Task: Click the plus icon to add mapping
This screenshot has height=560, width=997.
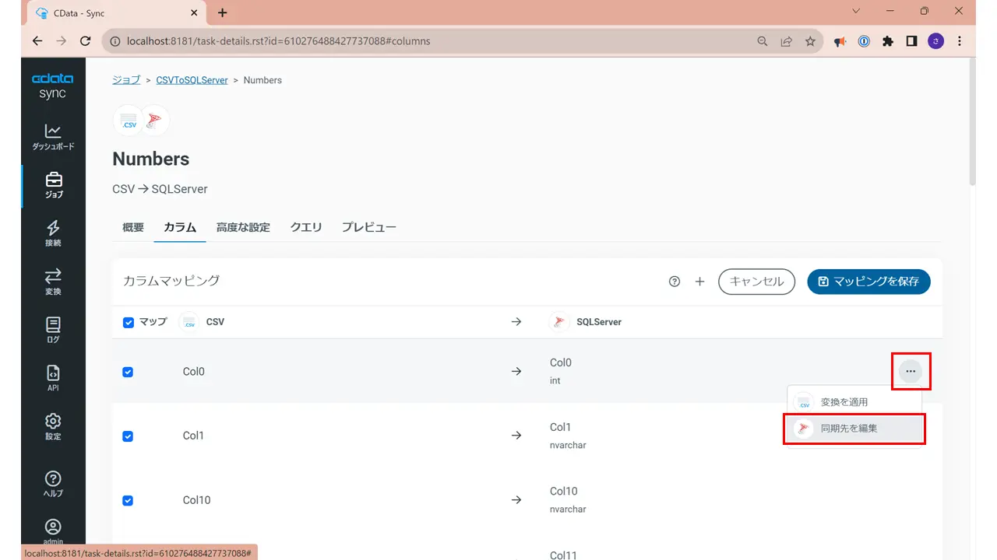Action: coord(699,282)
